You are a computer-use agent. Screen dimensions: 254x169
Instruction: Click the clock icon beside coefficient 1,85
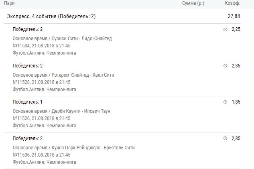[225, 102]
